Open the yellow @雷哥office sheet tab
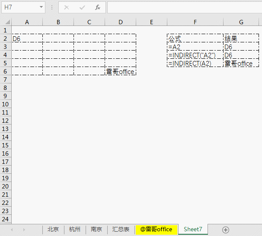This screenshot has width=262, height=236. [x=156, y=230]
